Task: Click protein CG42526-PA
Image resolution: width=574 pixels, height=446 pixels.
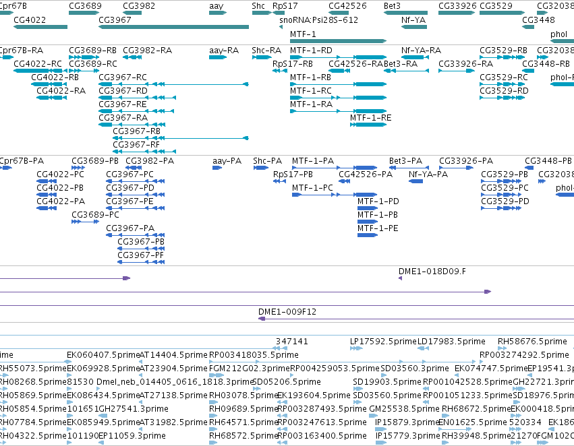Action: (366, 174)
